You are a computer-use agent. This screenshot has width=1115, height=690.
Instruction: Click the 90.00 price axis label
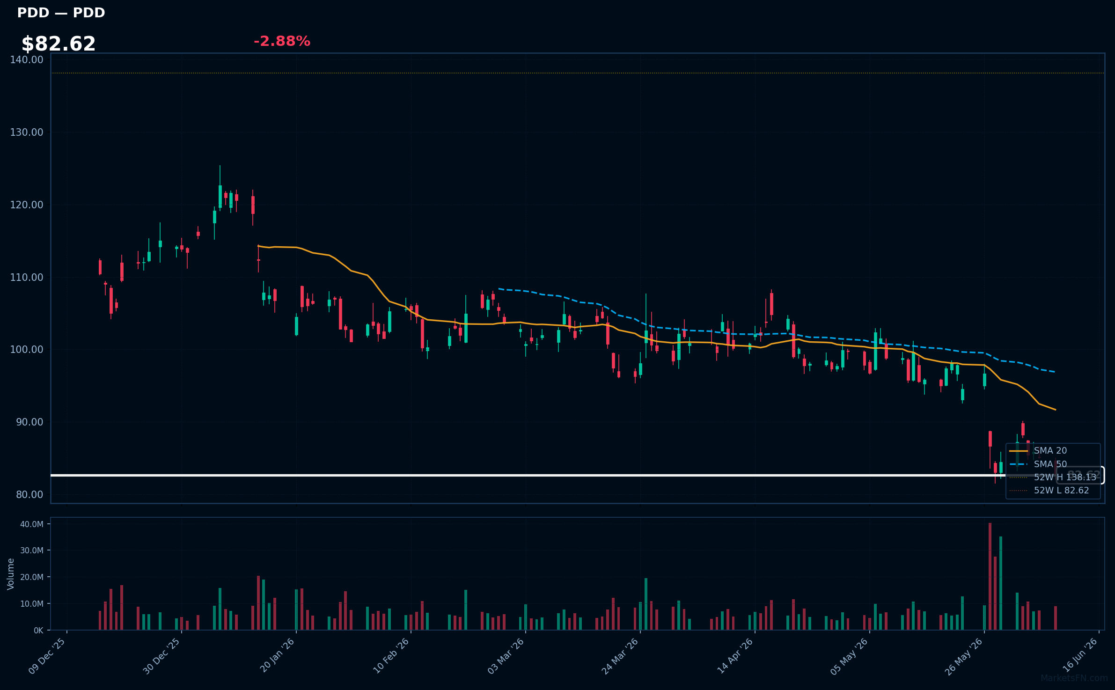[29, 422]
